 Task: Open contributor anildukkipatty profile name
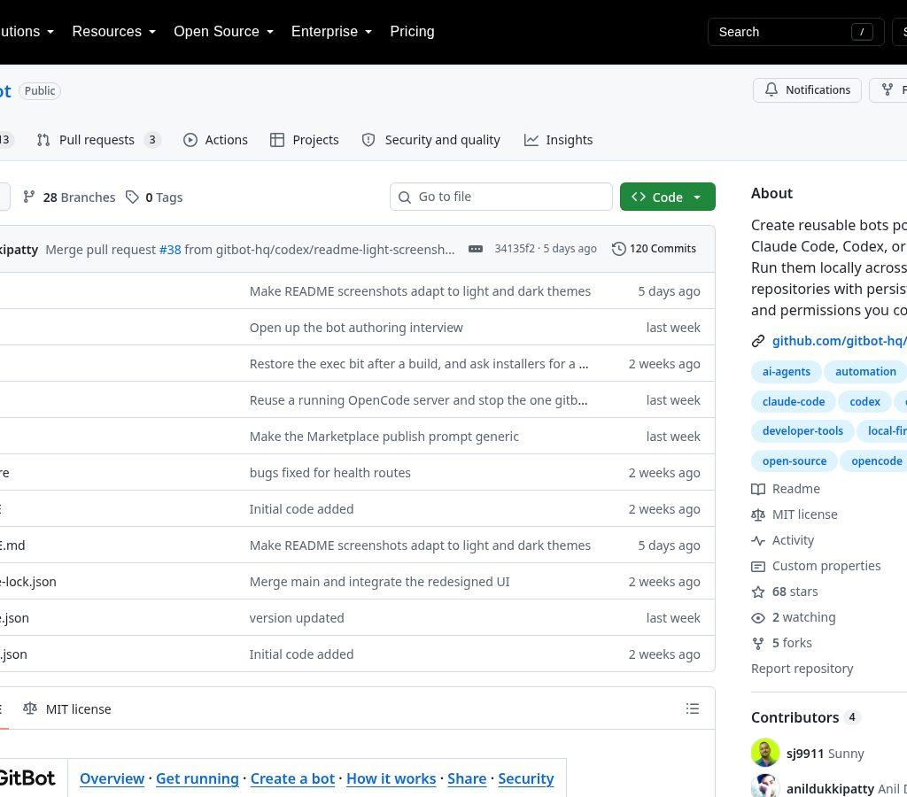(830, 789)
